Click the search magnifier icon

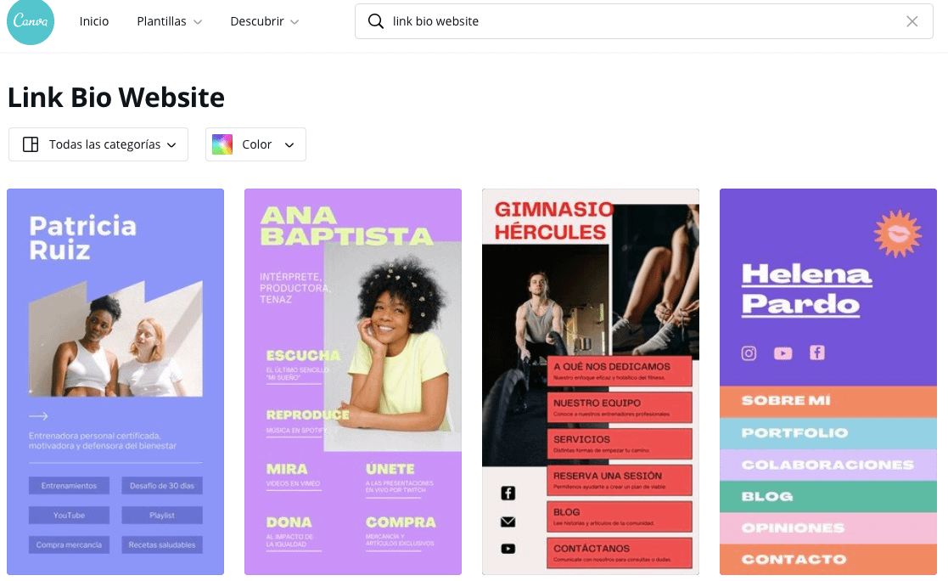[x=375, y=21]
